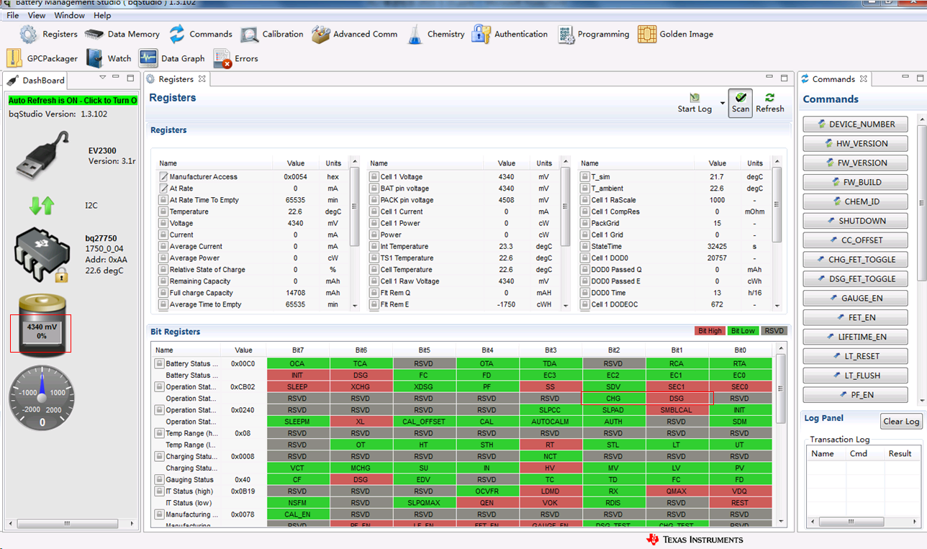The image size is (927, 549).
Task: Open the Window menu
Action: 69,15
